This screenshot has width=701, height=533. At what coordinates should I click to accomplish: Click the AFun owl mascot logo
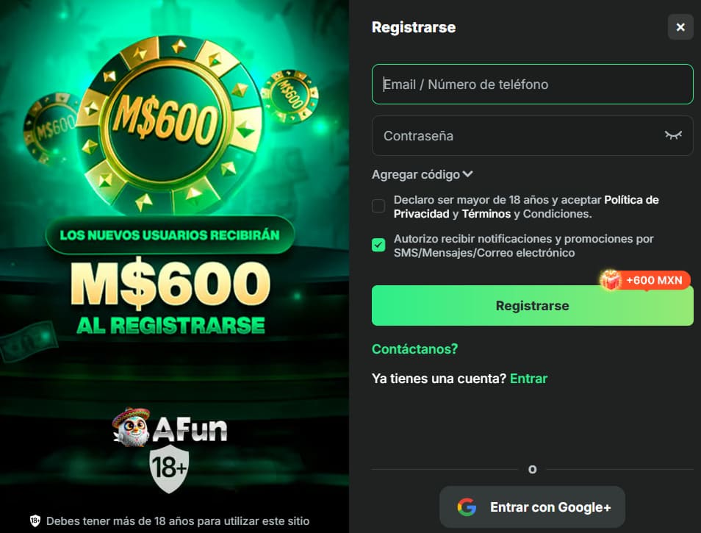pos(131,427)
